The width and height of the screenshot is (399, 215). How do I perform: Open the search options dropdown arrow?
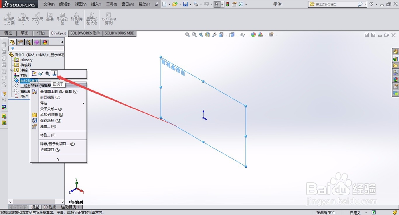tap(365, 4)
